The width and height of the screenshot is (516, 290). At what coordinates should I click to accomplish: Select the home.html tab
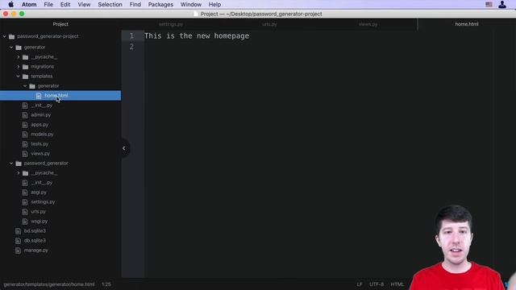point(467,24)
